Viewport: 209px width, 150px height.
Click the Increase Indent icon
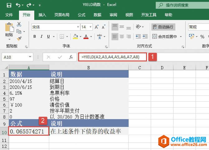[145, 36]
